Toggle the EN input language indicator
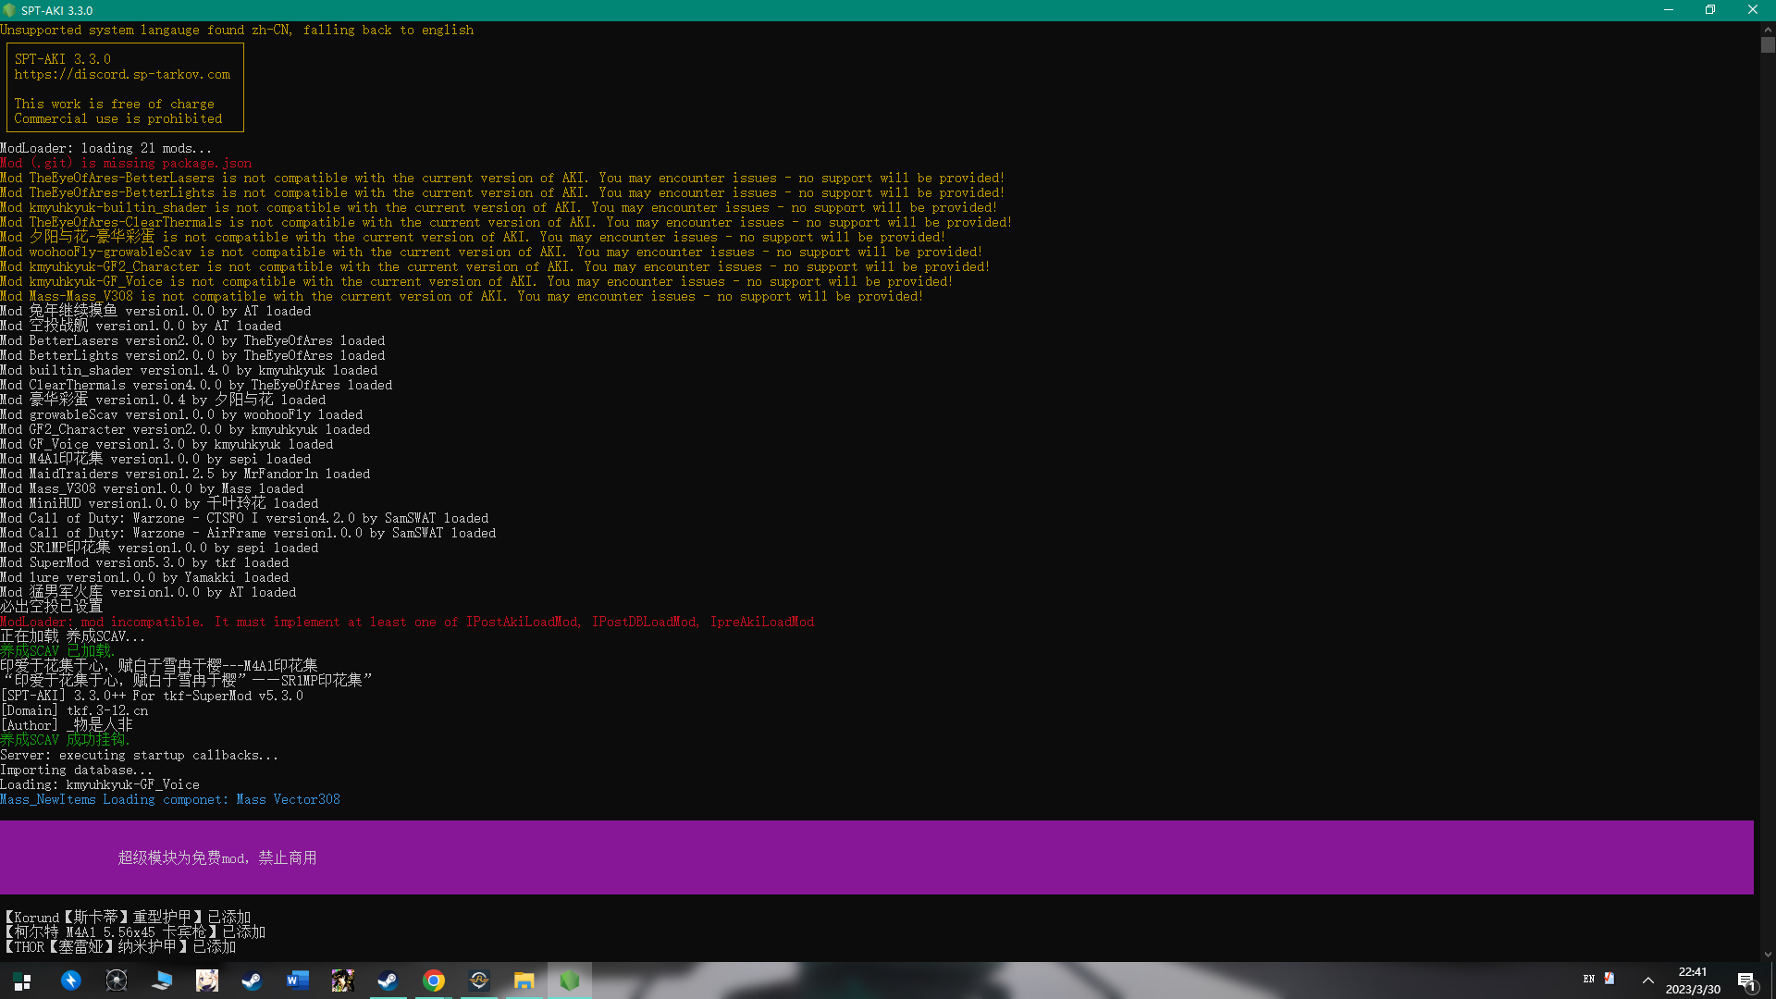 1589,979
